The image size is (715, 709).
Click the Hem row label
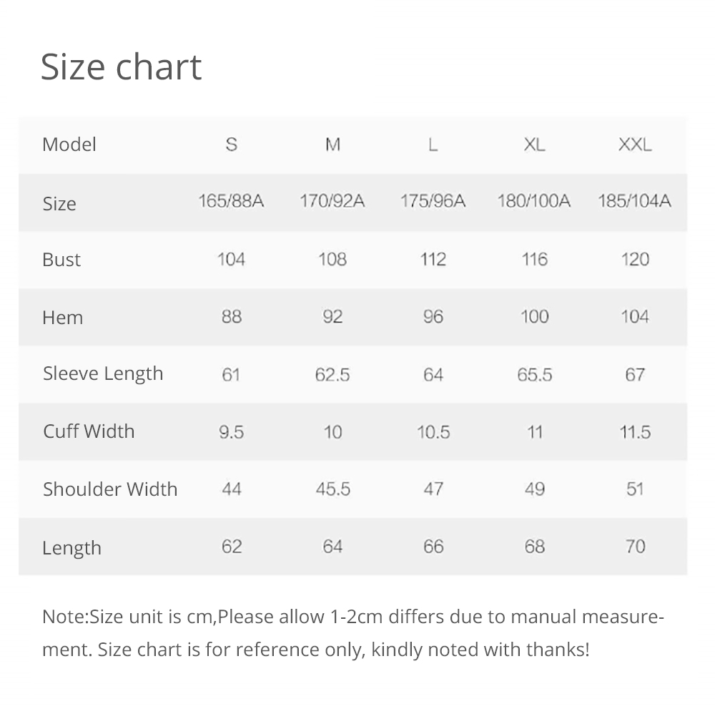point(63,318)
